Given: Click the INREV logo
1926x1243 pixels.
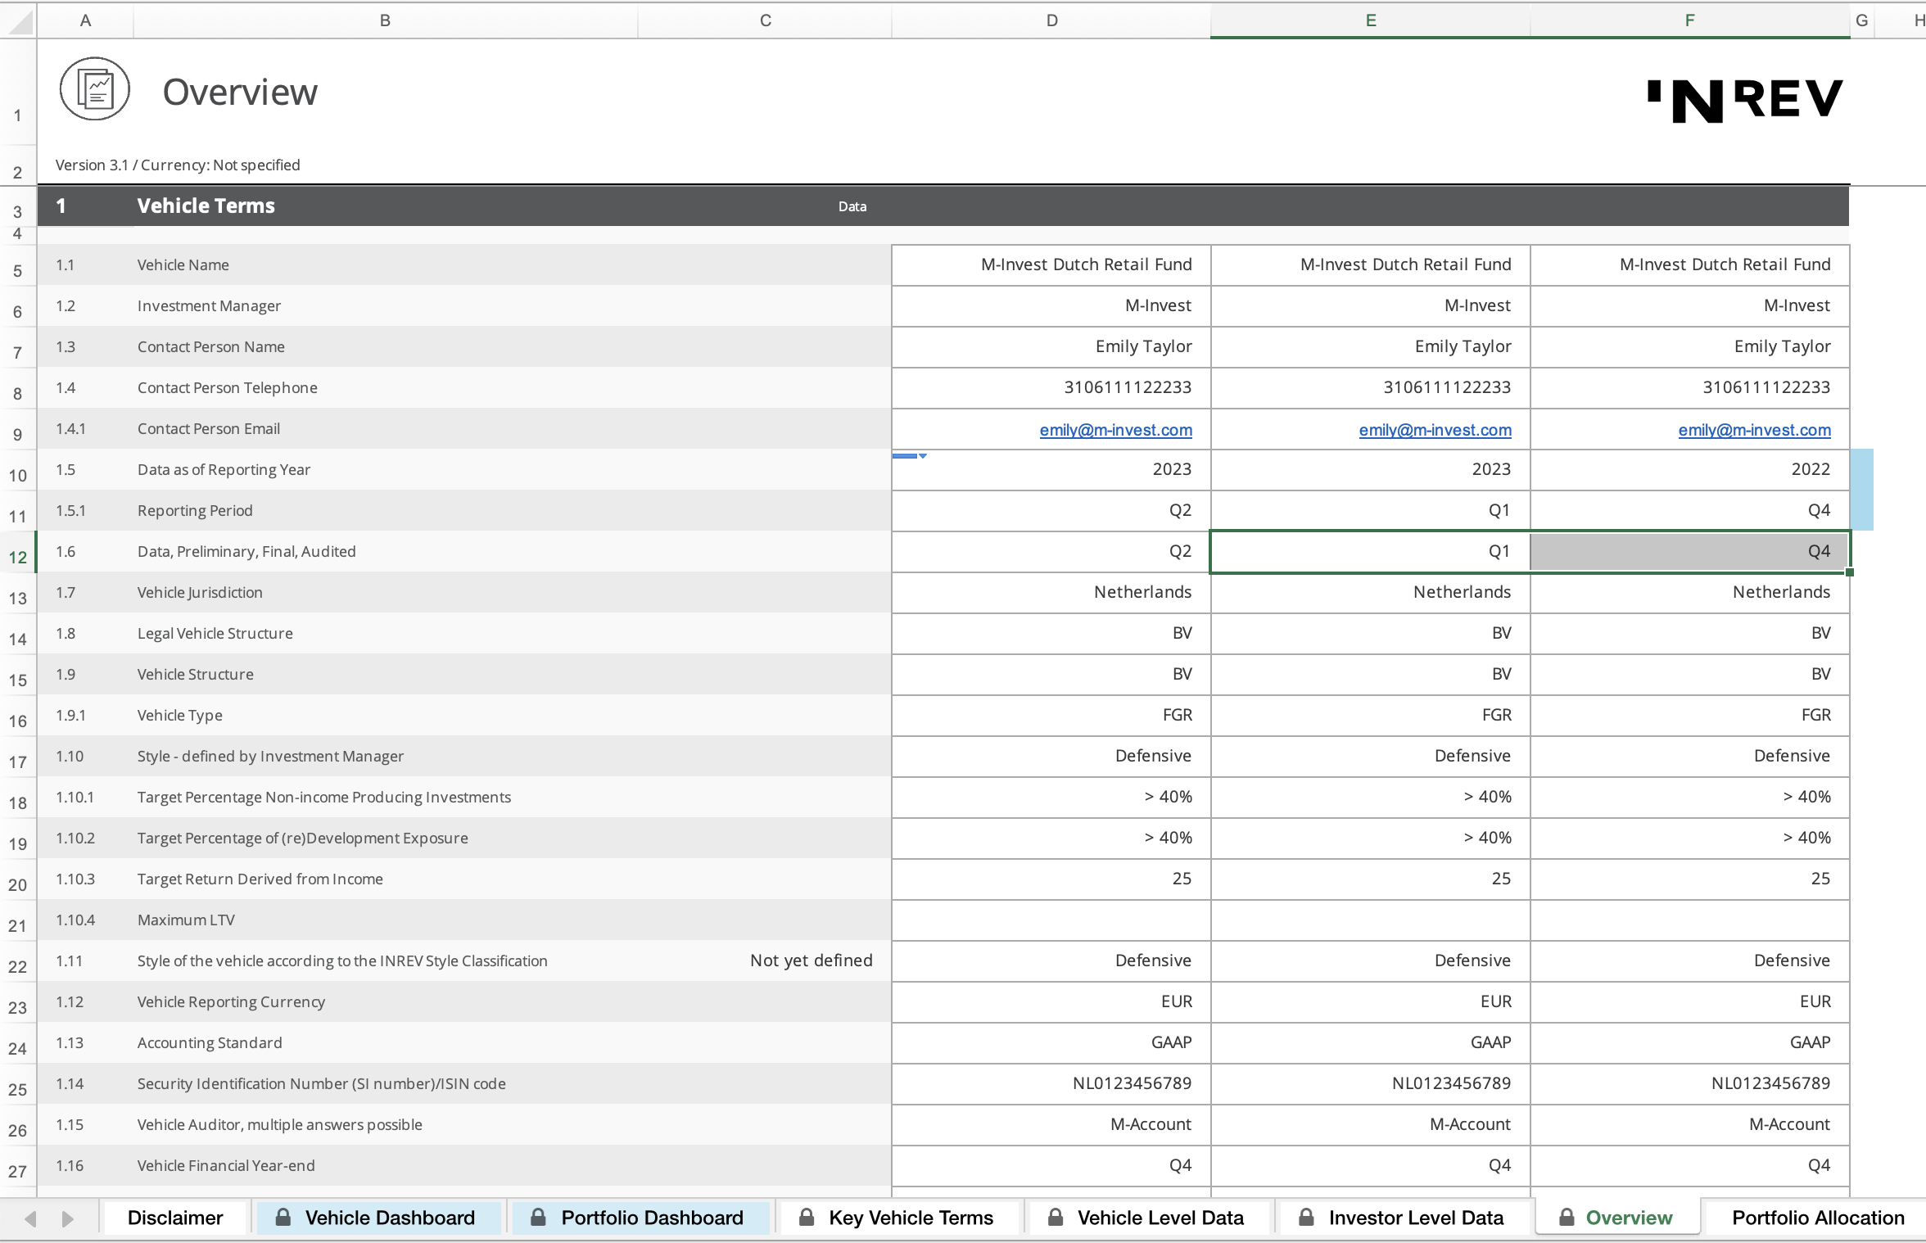Looking at the screenshot, I should (x=1744, y=98).
